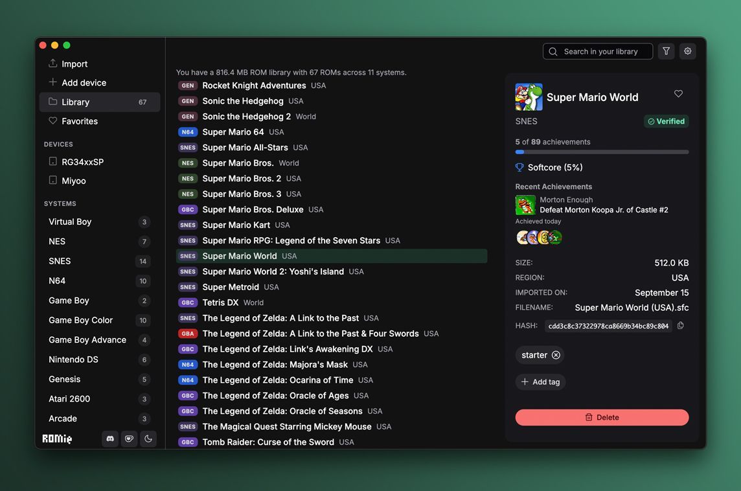Select Super Mario World 2: Yoshi's Island
741x491 pixels.
tap(331, 271)
